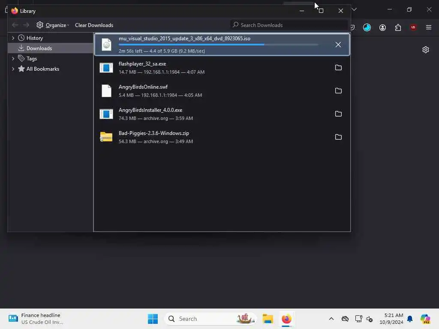Viewport: 439px width, 329px height.
Task: Open notifications bell in taskbar
Action: [410, 319]
